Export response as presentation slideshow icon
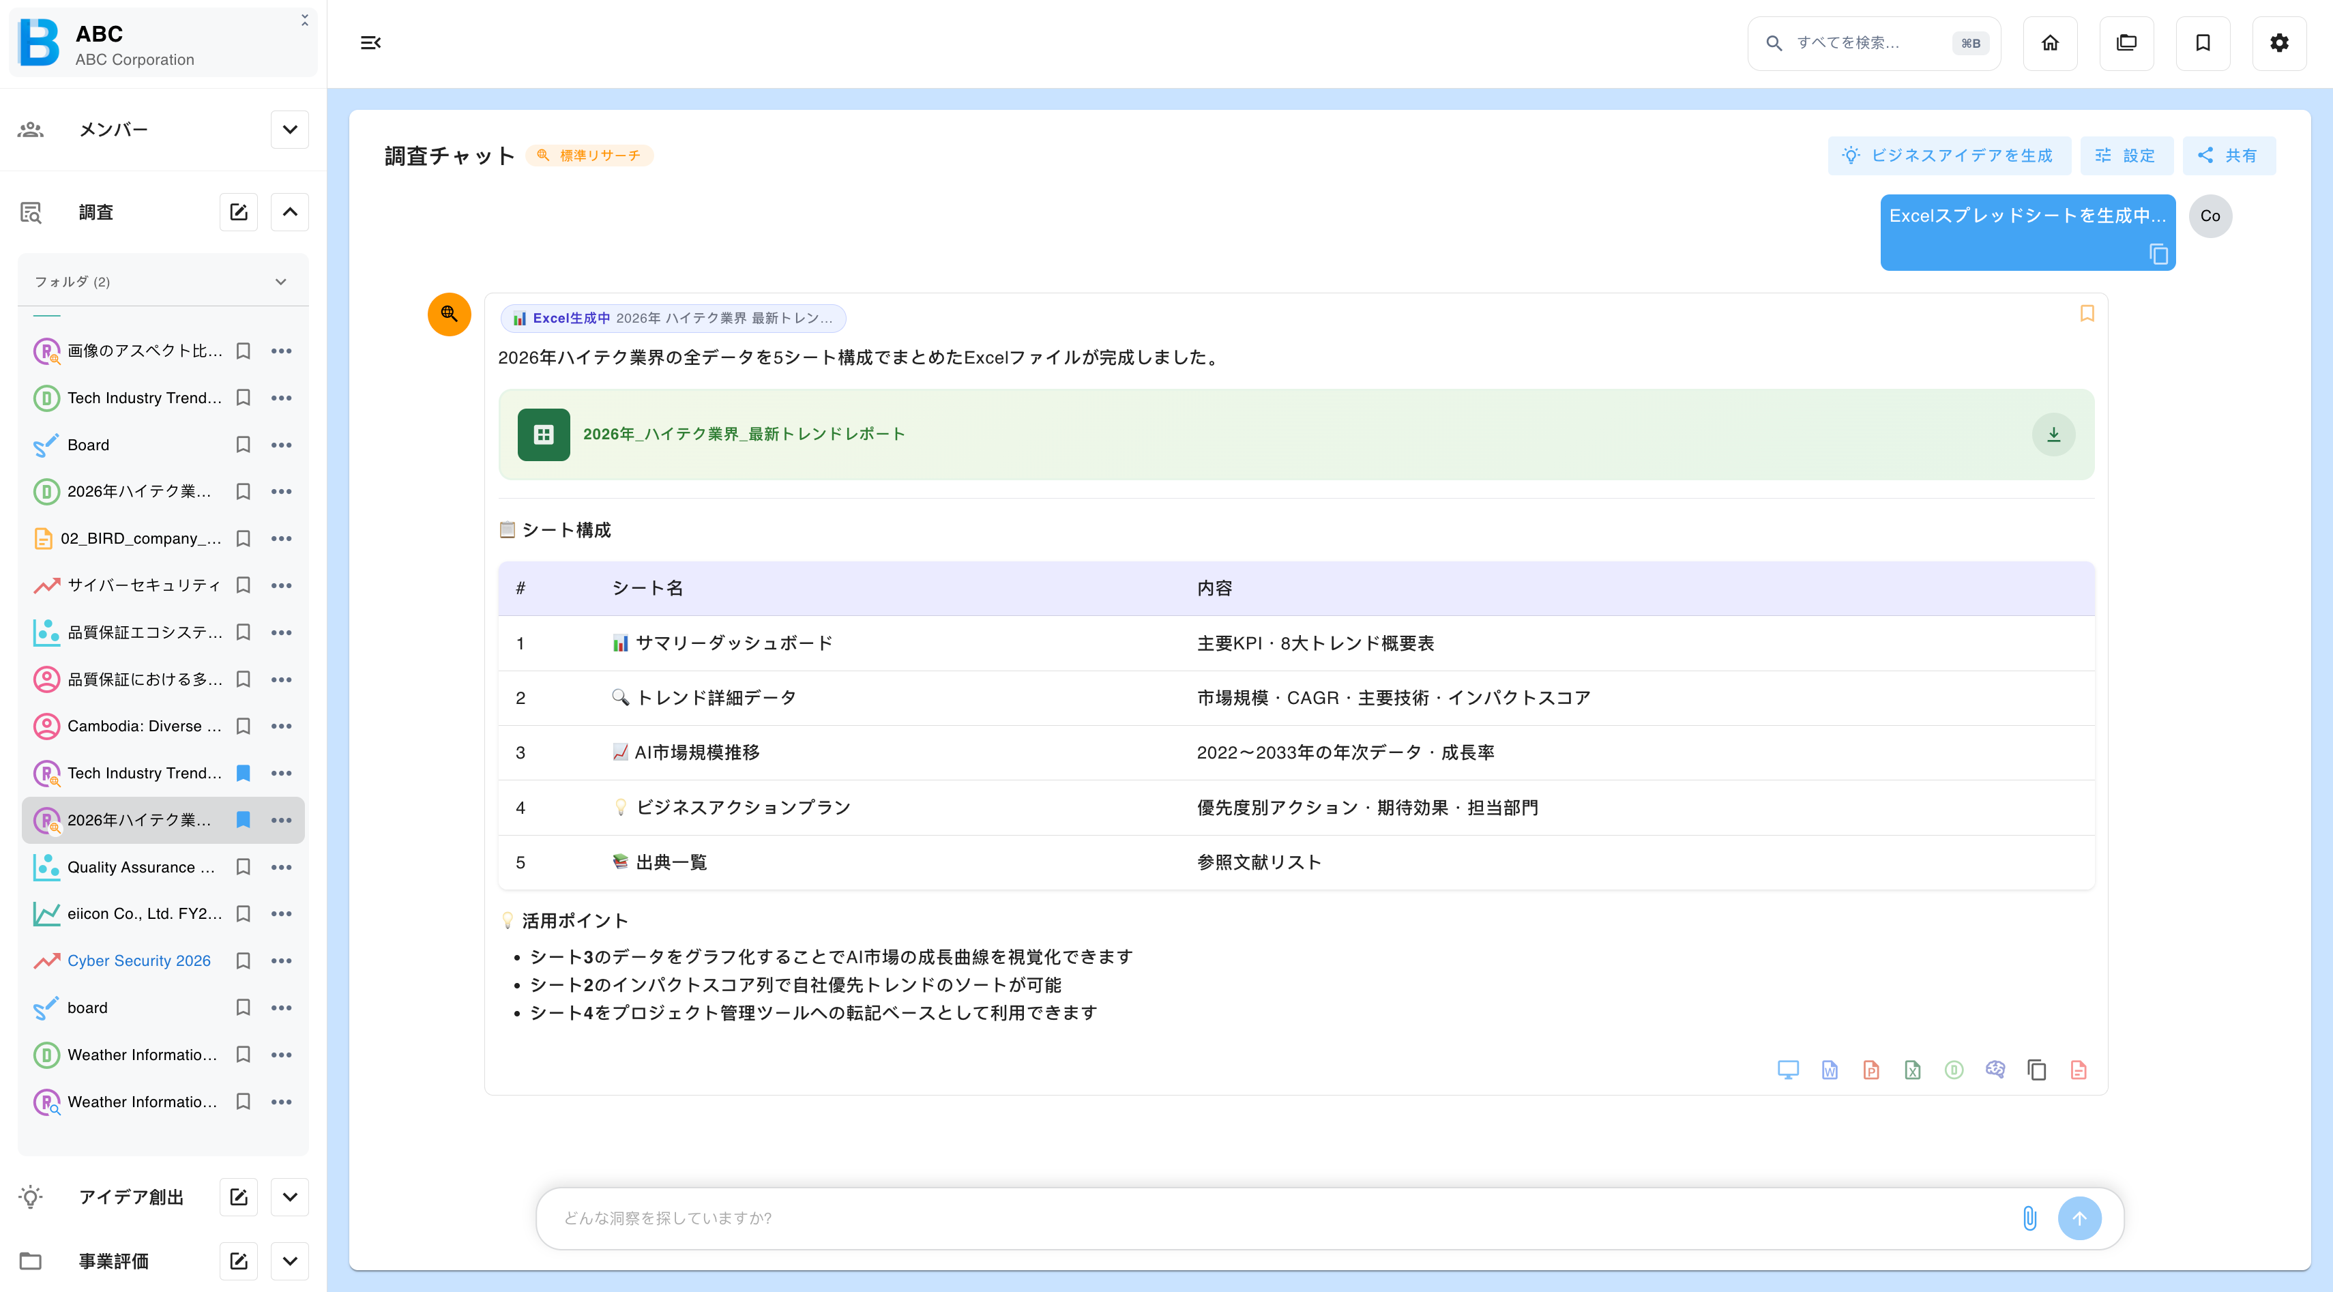Viewport: 2333px width, 1292px height. (1788, 1070)
